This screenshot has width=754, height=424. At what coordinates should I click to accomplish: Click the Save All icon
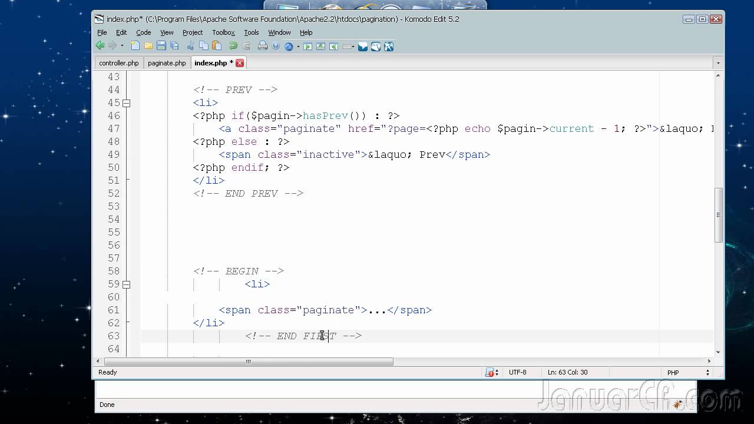[x=174, y=46]
